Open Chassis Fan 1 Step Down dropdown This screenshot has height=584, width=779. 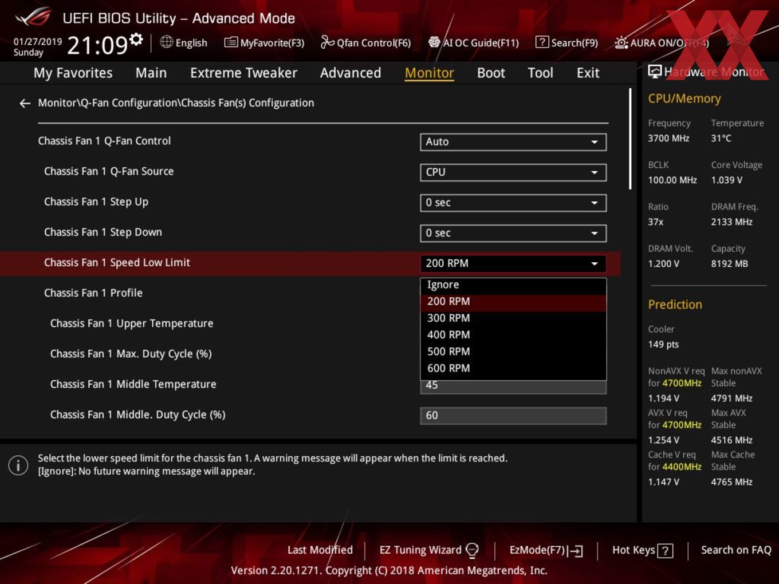[513, 233]
